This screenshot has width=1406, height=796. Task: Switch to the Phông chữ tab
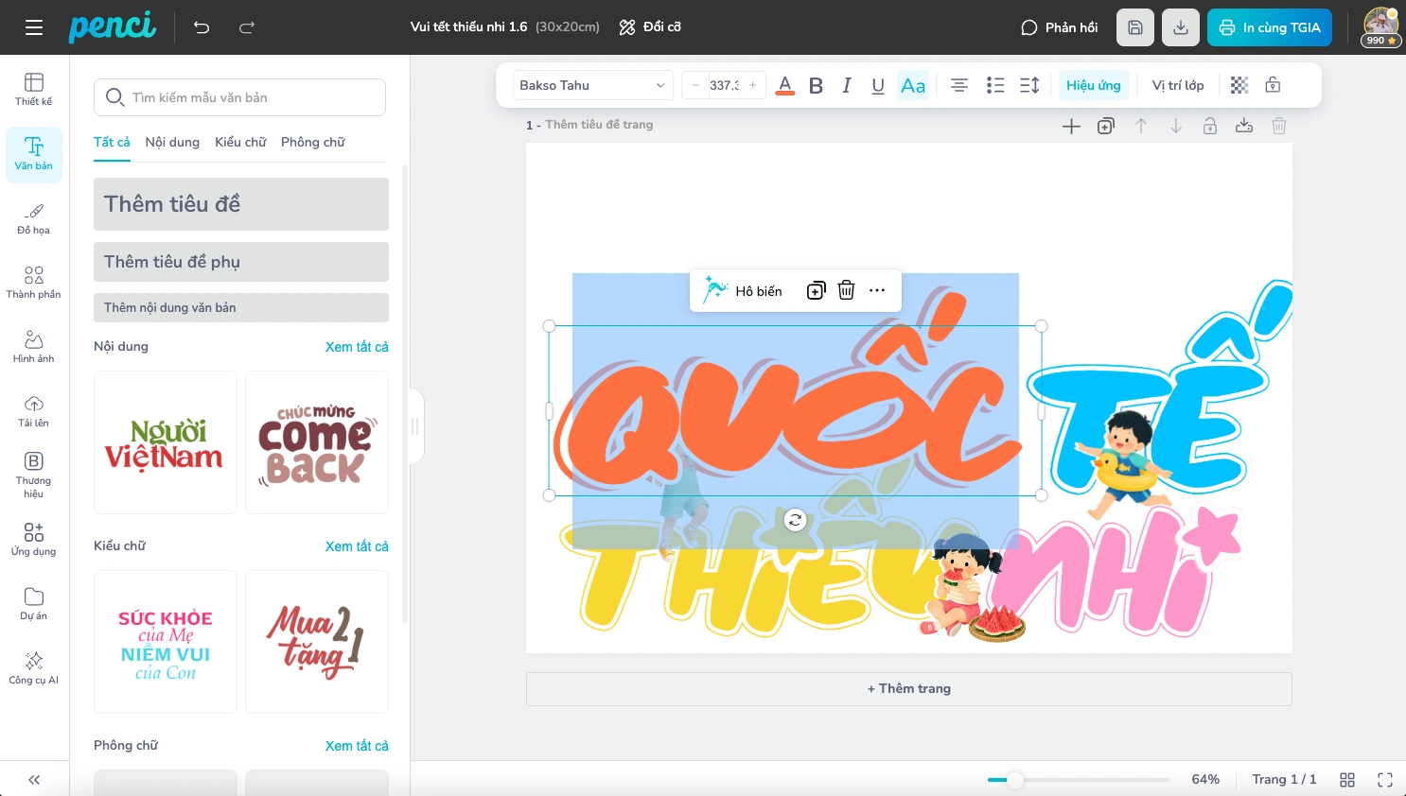313,142
